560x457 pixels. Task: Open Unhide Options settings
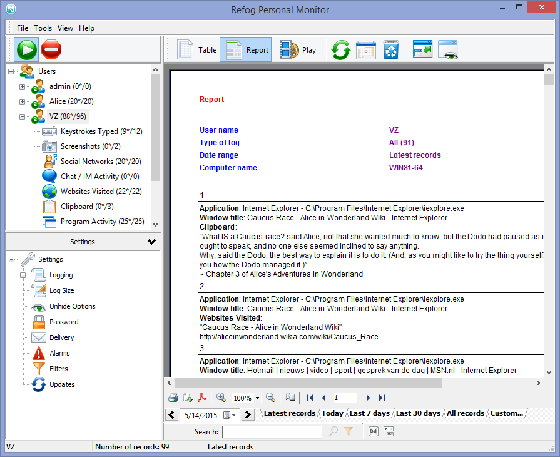(73, 306)
